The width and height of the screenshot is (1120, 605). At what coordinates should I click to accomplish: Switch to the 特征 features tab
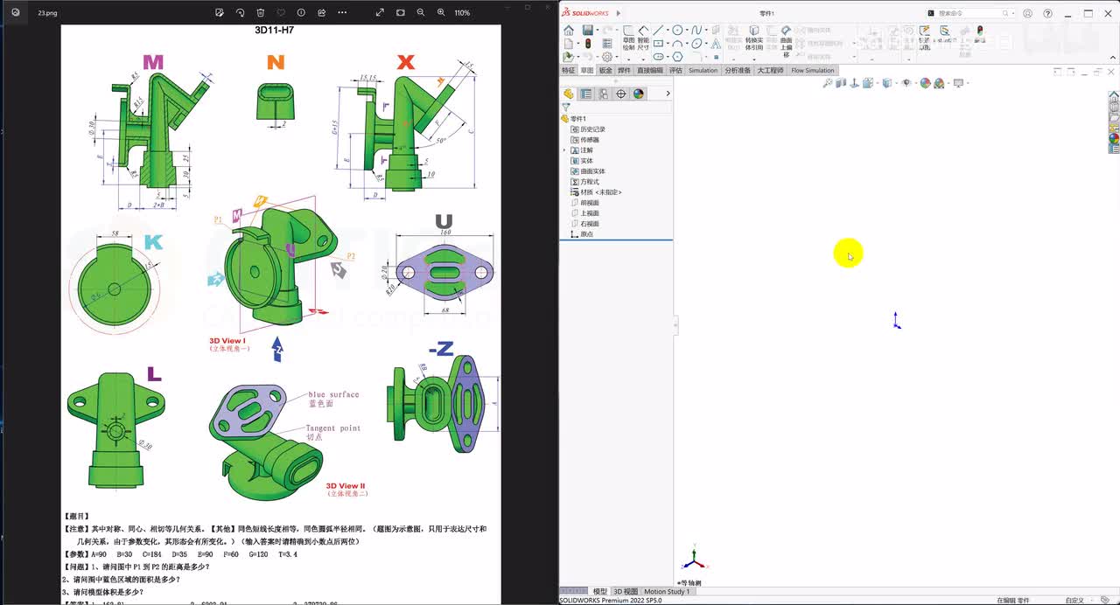[x=569, y=70]
